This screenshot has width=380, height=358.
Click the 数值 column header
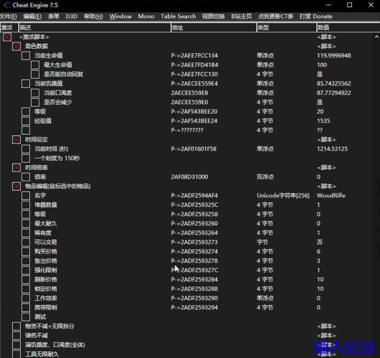pos(345,27)
